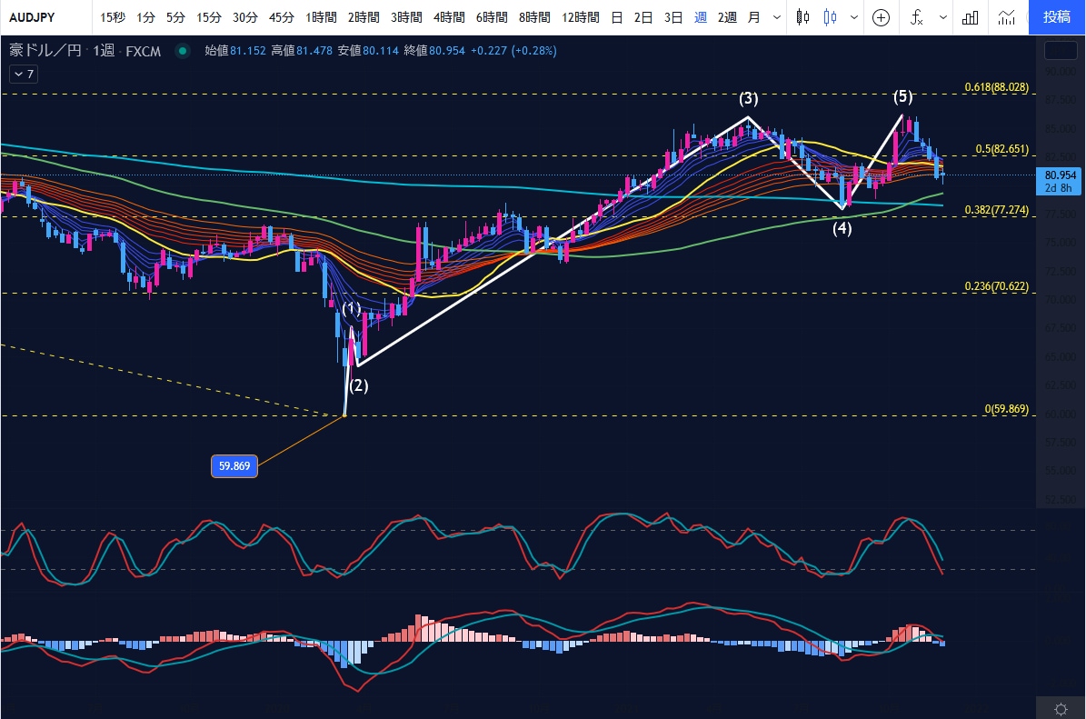Choose the 12時間 interval
The height and width of the screenshot is (719, 1086).
tap(581, 17)
